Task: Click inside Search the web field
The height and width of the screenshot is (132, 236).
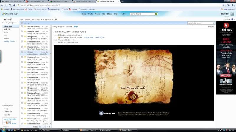Action: point(142,14)
